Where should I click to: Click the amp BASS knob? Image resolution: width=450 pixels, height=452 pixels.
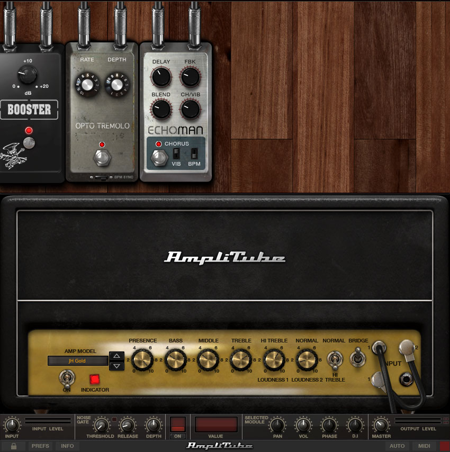pos(175,359)
